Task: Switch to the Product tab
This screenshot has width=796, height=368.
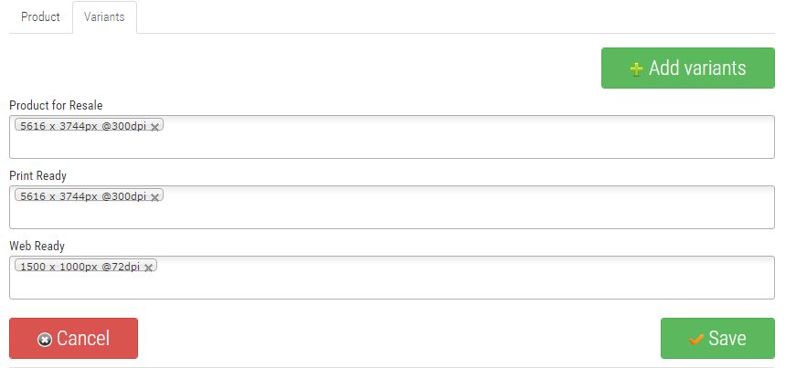Action: tap(40, 17)
